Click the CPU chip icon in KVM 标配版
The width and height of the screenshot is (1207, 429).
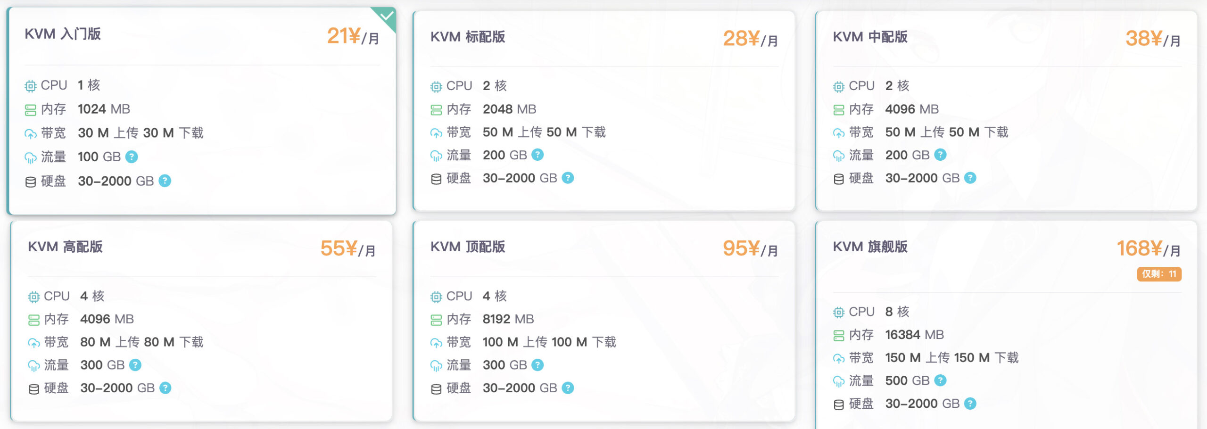pyautogui.click(x=436, y=86)
